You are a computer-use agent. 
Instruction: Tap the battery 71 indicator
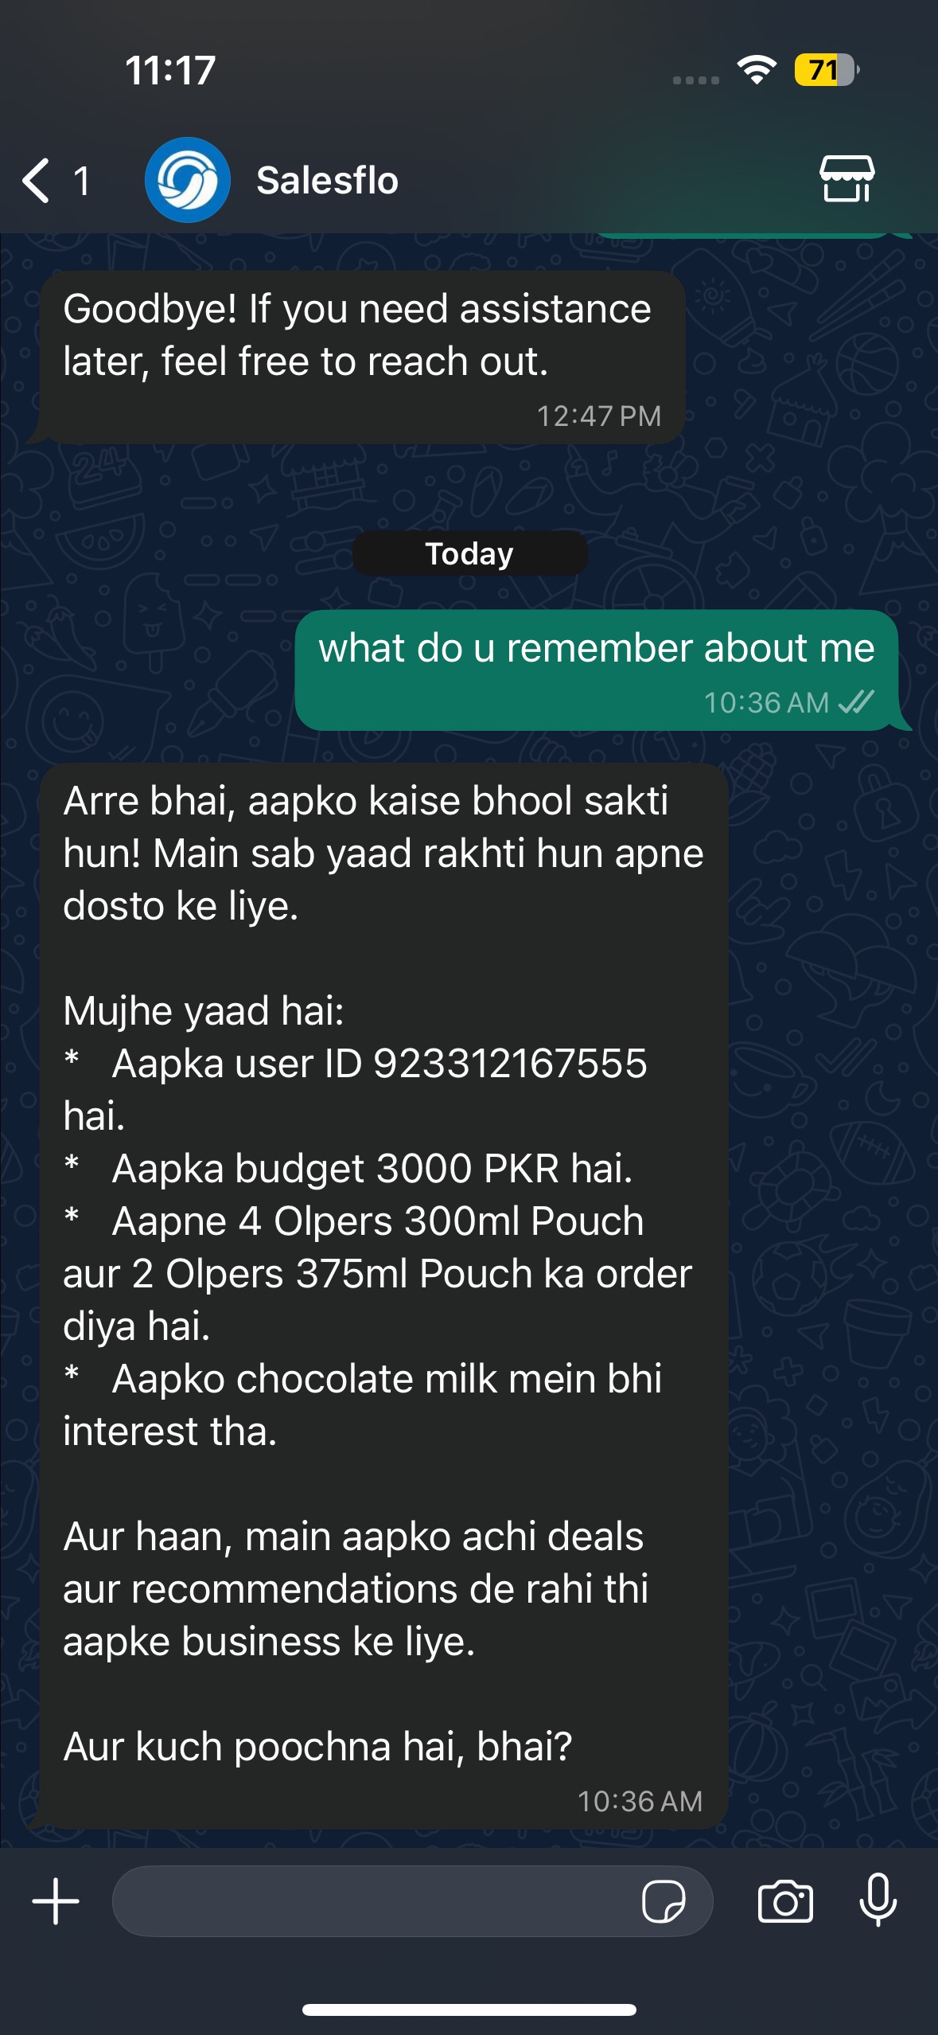pyautogui.click(x=827, y=70)
